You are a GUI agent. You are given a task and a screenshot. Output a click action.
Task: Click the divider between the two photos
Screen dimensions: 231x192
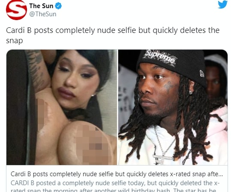pos(117,107)
